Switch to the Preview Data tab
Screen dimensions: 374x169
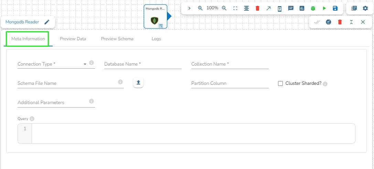73,39
